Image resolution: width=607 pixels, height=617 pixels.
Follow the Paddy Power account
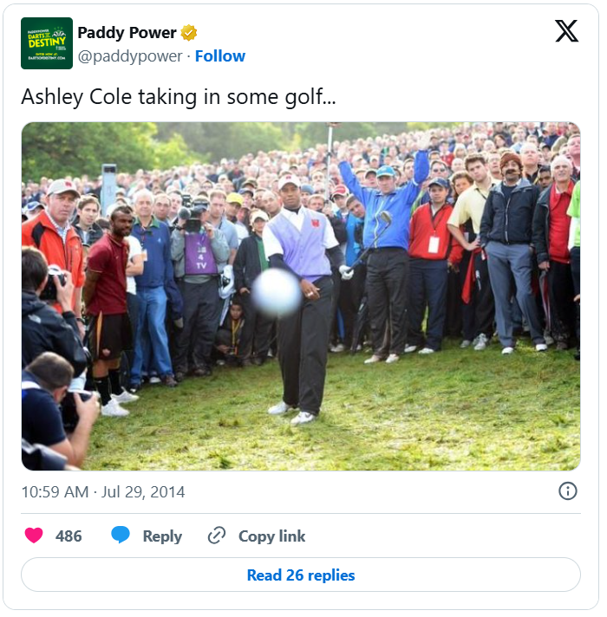219,56
